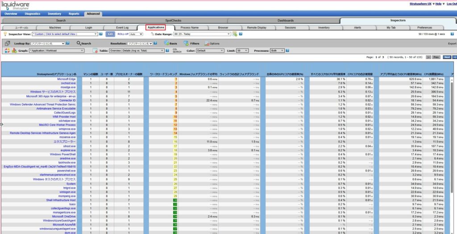Click the GO button
Viewport: 457px width, 234px height.
click(110, 34)
